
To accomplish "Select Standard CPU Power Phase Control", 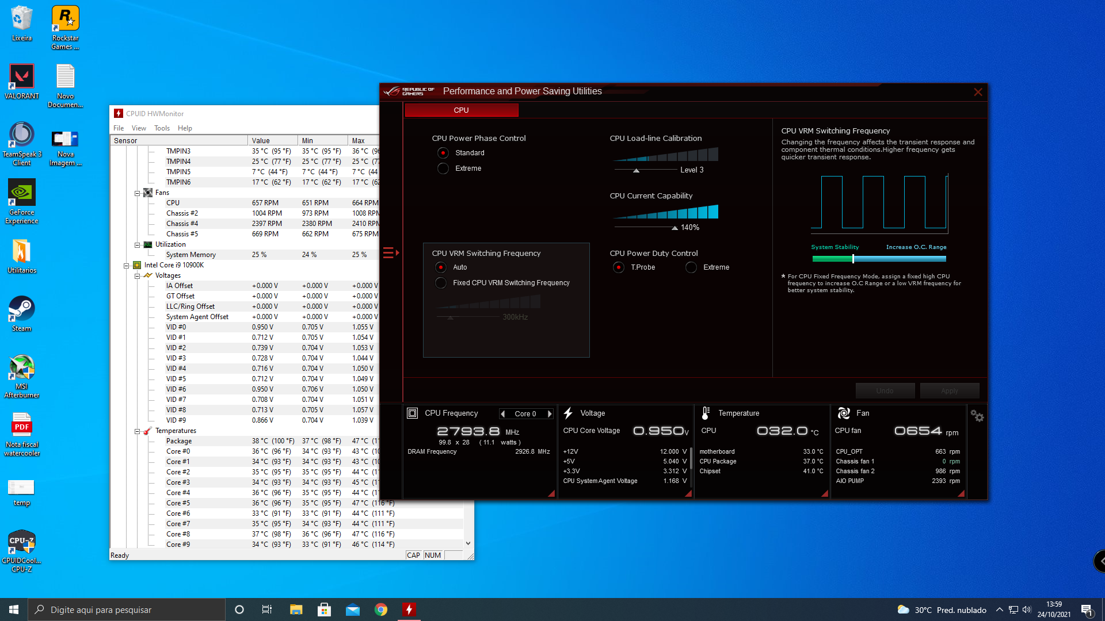I will tap(443, 153).
